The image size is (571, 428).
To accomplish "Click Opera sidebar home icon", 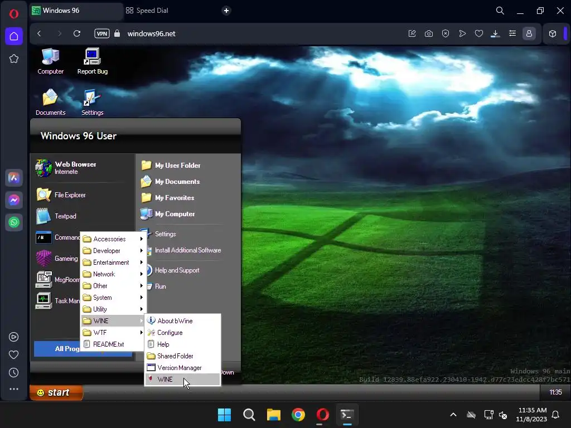I will [14, 36].
